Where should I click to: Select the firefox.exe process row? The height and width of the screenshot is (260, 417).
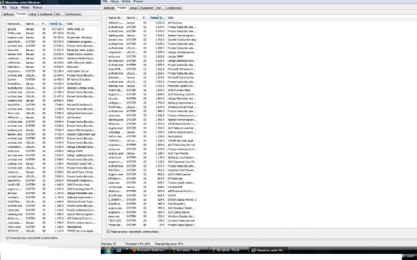tap(52, 33)
